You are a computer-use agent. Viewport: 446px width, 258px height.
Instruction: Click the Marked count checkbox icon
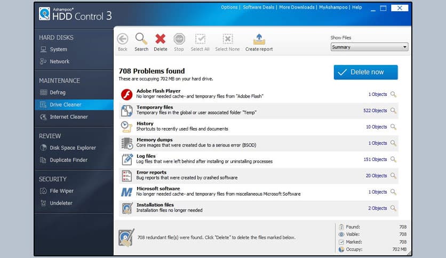pyautogui.click(x=341, y=242)
